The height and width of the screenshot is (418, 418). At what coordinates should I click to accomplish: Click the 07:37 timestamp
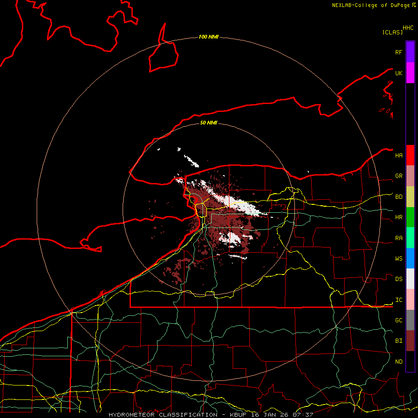[303, 415]
